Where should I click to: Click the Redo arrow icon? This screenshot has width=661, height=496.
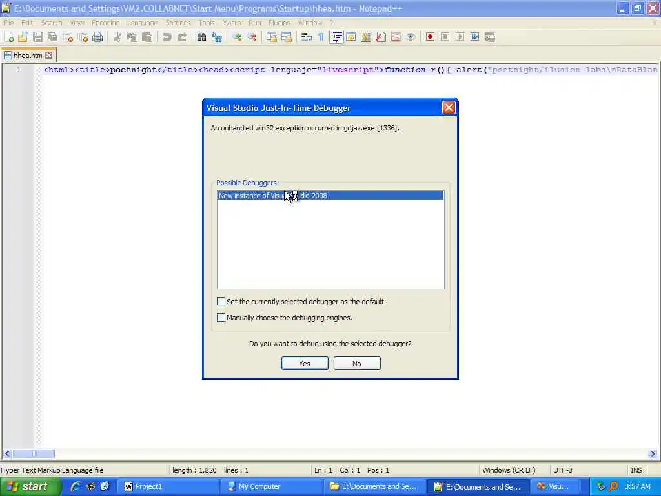tap(181, 37)
